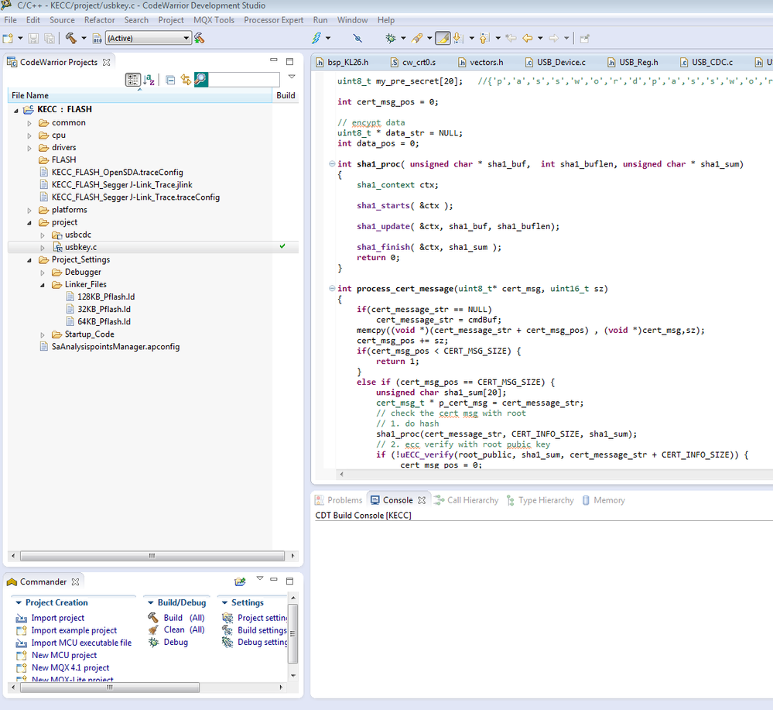Toggle tree/list view button in Projects panel
This screenshot has height=710, width=773.
132,79
